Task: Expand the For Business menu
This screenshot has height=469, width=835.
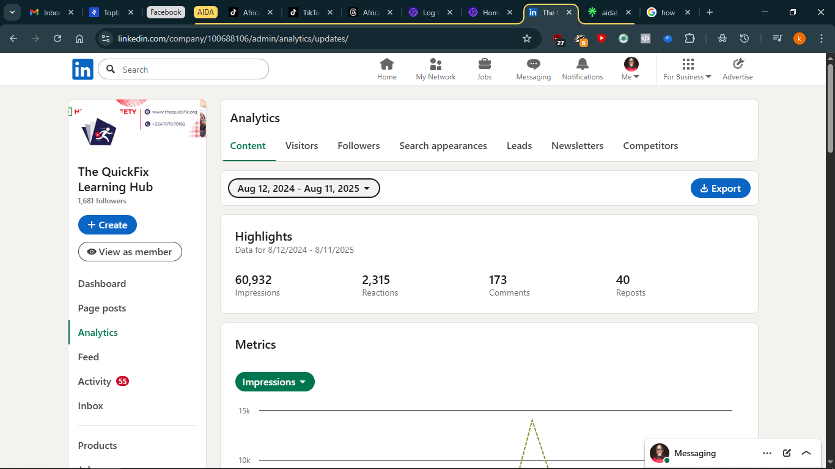Action: [x=687, y=70]
